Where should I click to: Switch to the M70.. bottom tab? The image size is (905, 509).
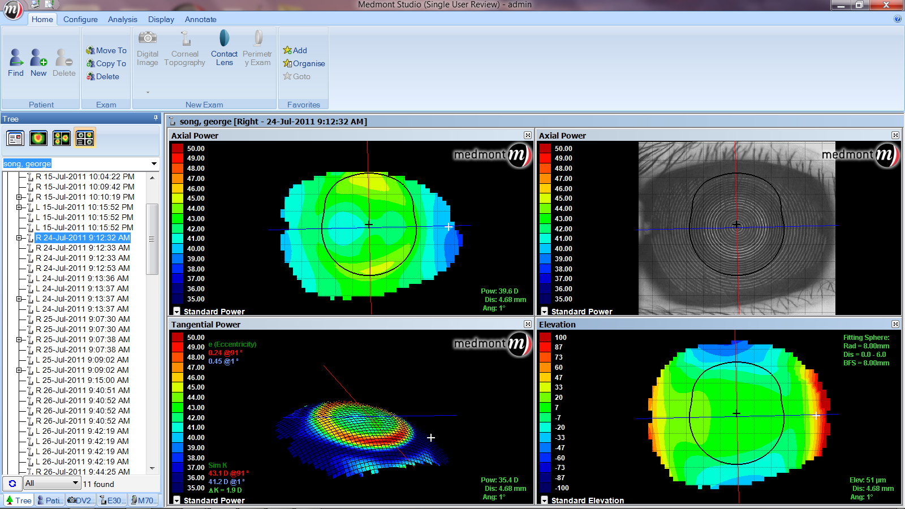click(x=143, y=500)
